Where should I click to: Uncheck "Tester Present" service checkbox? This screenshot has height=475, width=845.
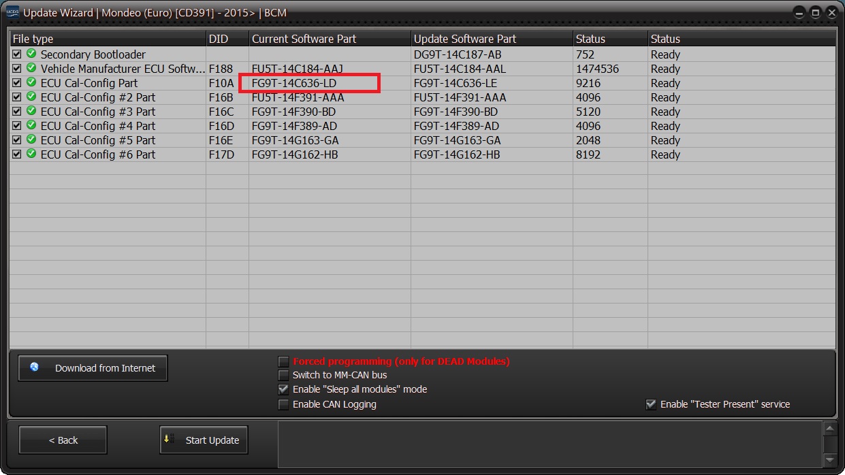[651, 404]
